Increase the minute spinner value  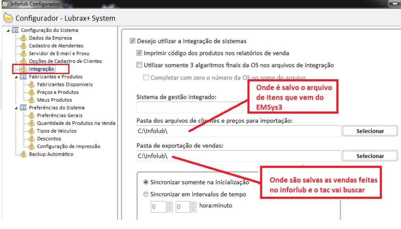pyautogui.click(x=193, y=204)
